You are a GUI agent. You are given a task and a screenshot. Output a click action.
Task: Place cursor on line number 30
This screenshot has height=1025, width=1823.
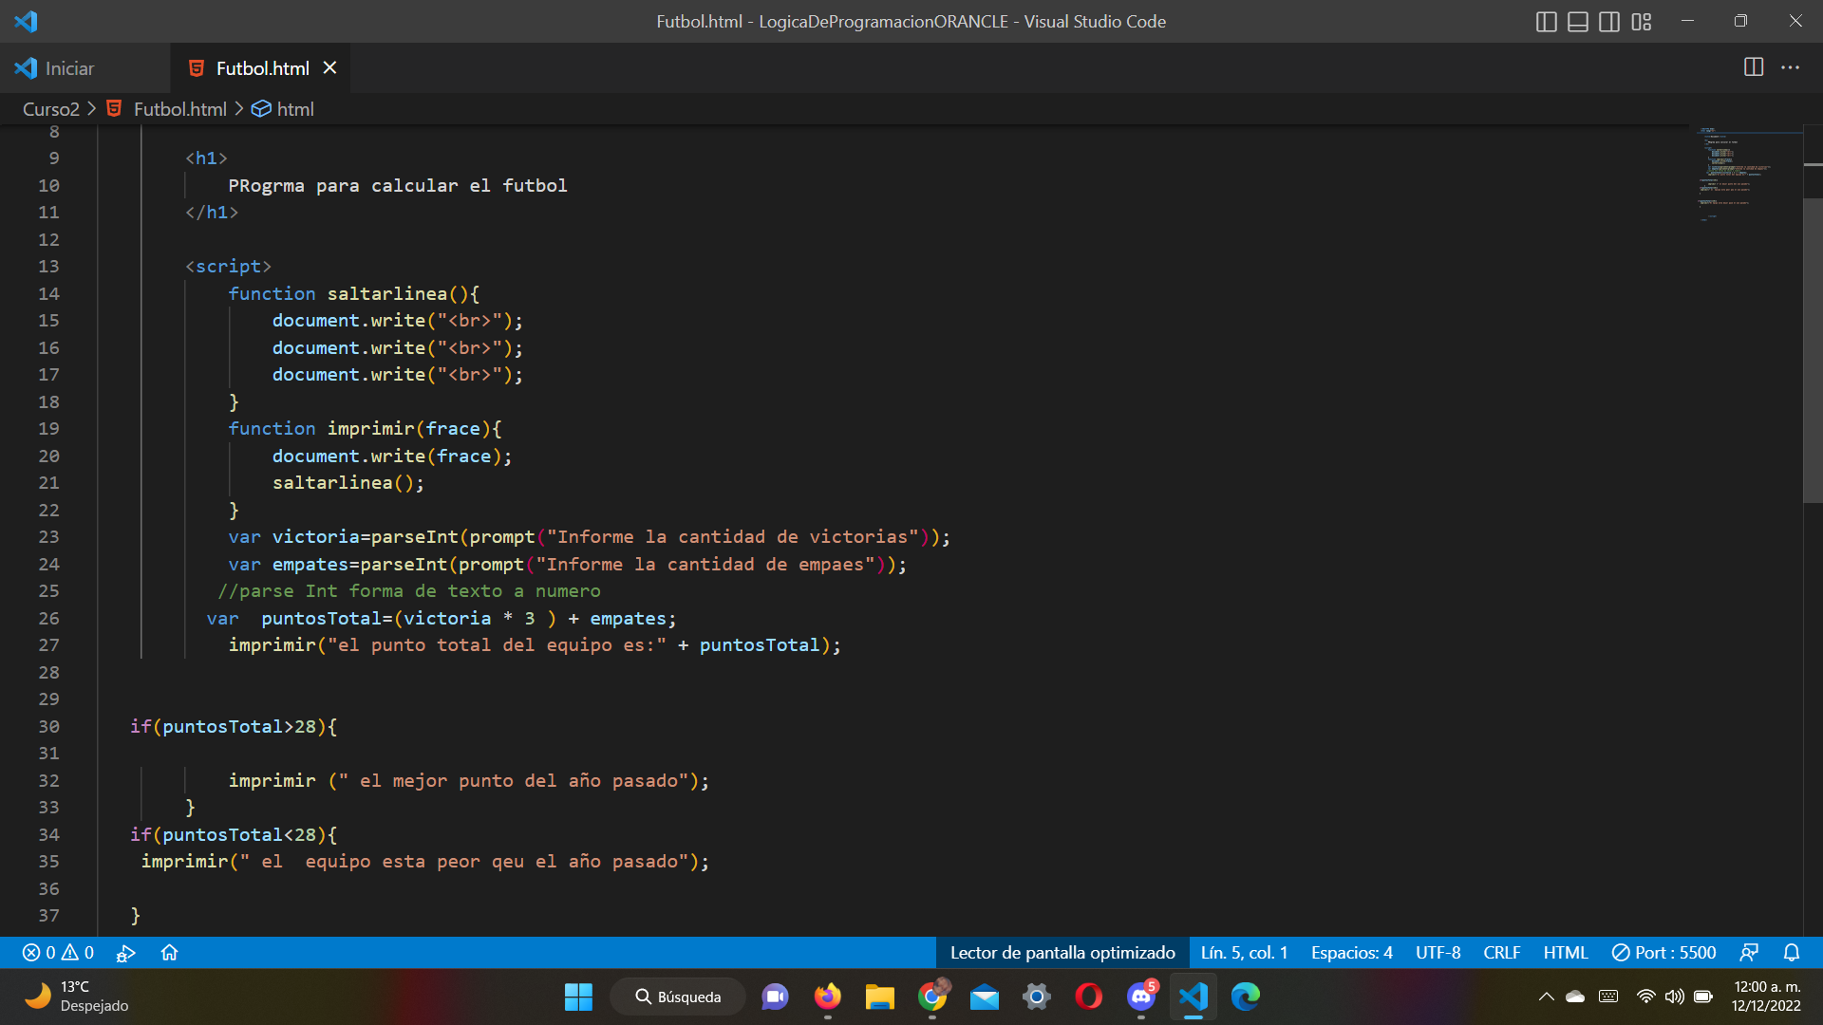pyautogui.click(x=48, y=727)
